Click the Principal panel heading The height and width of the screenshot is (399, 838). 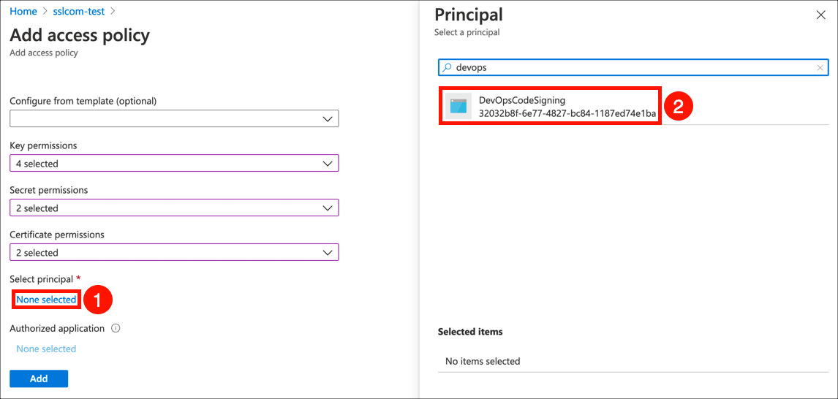click(469, 15)
